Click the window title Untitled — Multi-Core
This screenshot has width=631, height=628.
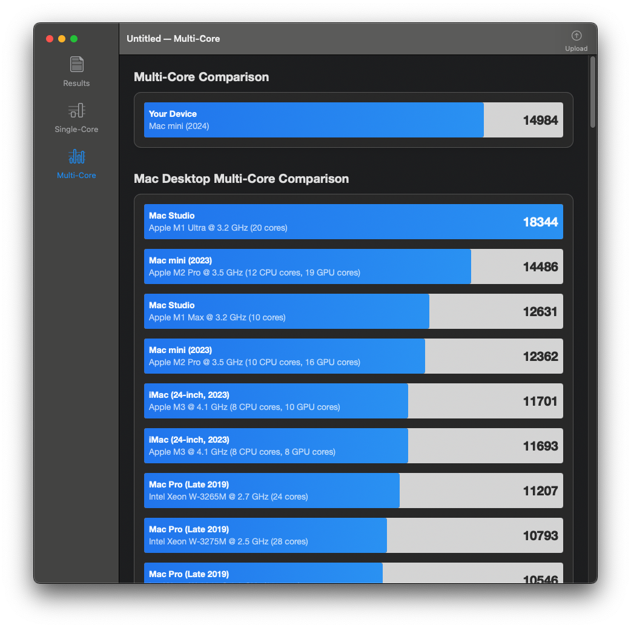[173, 39]
